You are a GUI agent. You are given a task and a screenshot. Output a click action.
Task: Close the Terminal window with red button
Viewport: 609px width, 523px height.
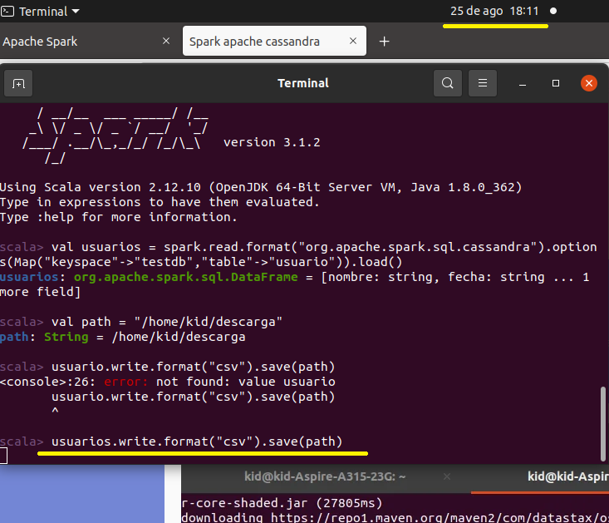pos(589,83)
